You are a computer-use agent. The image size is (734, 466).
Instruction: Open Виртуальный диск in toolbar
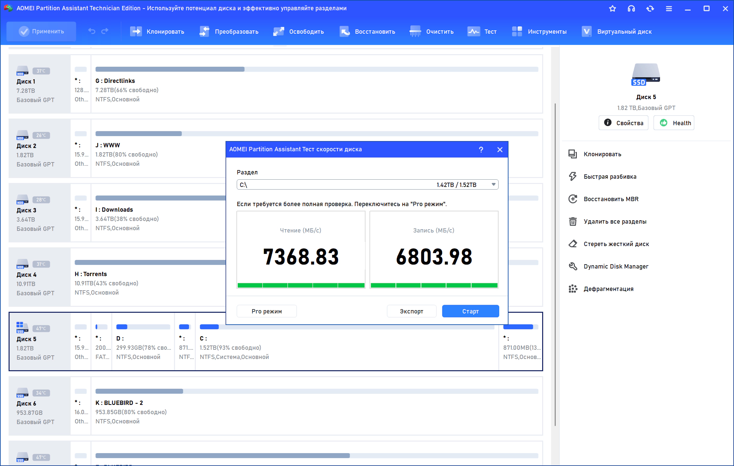point(616,31)
